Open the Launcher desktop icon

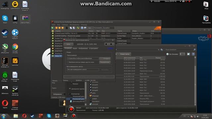[15, 62]
